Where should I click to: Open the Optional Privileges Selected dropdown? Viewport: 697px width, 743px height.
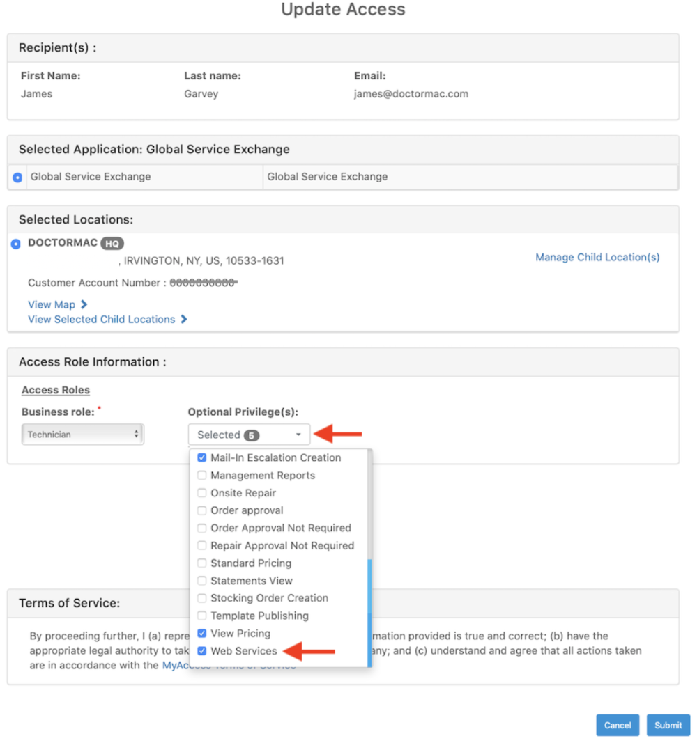click(x=250, y=435)
